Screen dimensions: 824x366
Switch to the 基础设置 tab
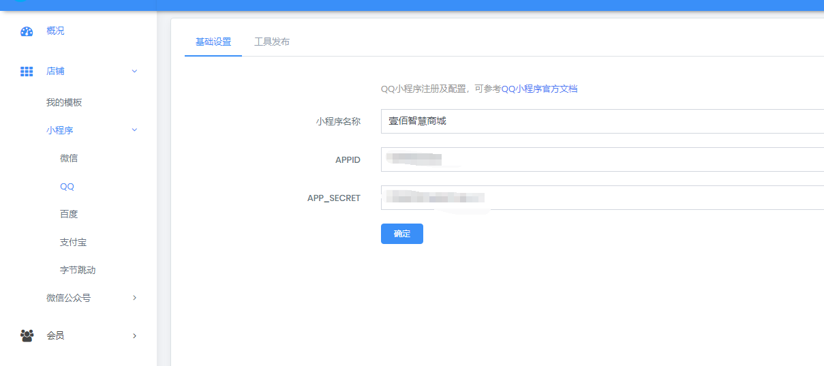pyautogui.click(x=213, y=42)
